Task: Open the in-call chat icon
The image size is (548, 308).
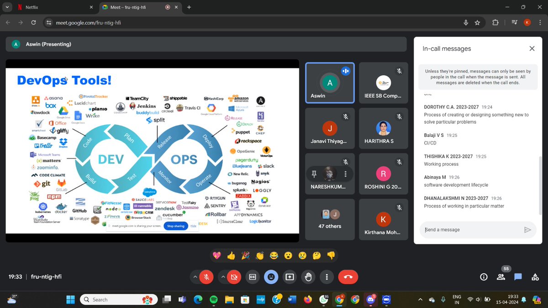Action: [517, 277]
